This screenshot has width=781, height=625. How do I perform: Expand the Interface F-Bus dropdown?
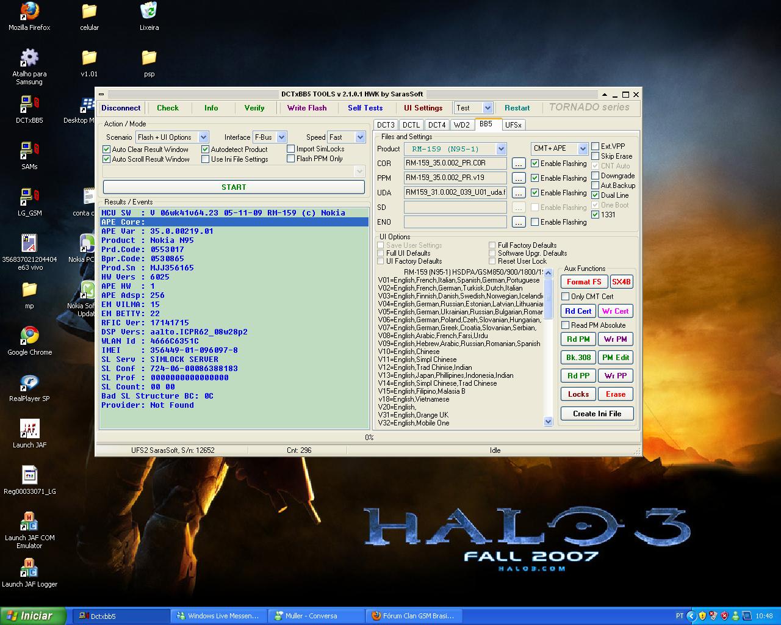[282, 137]
